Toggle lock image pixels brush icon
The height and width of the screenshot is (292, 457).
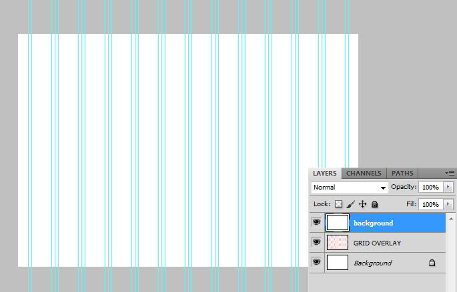(351, 204)
